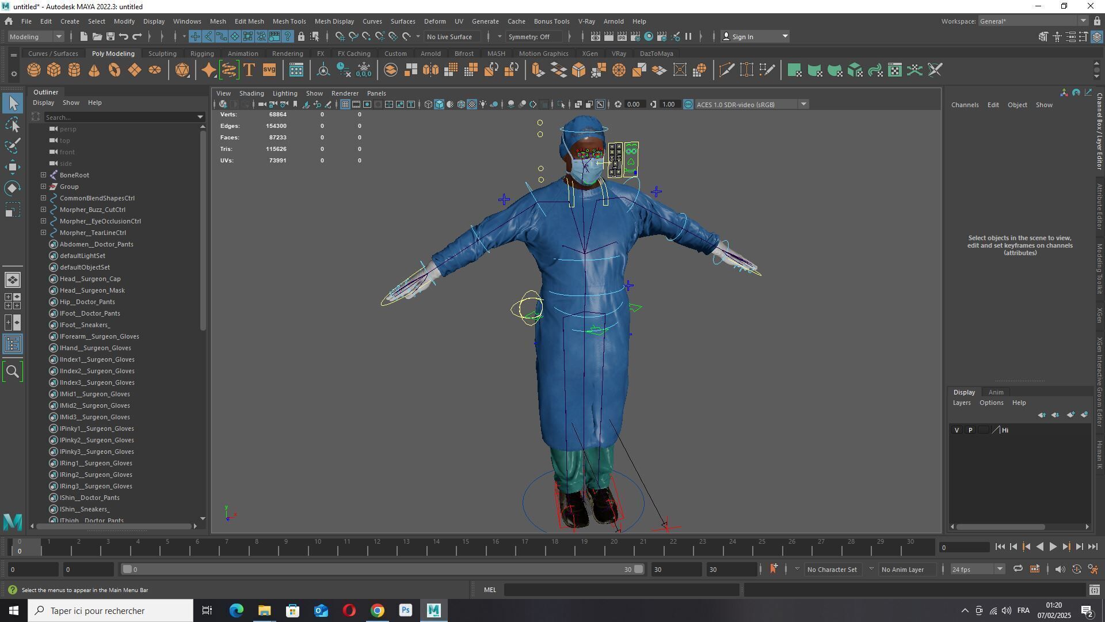Toggle layer P playback box

coord(970,430)
